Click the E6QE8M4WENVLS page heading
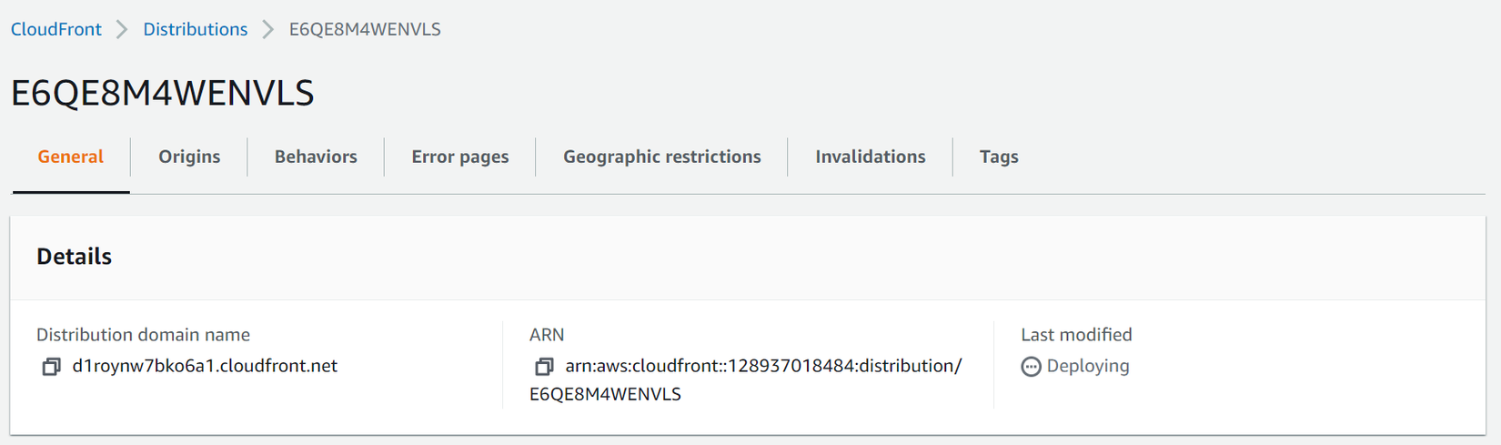The height and width of the screenshot is (445, 1501). coord(162,93)
